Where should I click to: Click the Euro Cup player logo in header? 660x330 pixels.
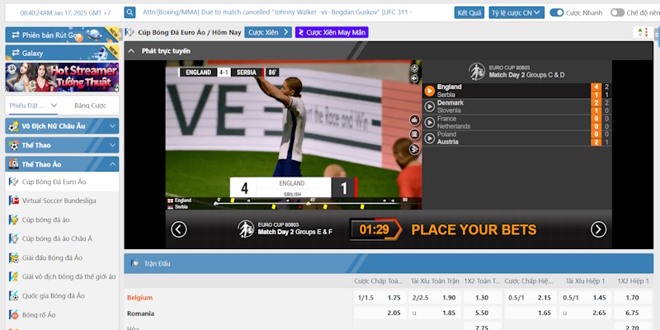click(477, 72)
